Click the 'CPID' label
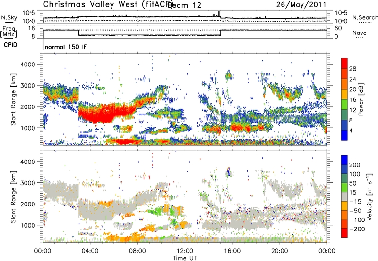Screen dimensions: 378x261 tap(10, 45)
